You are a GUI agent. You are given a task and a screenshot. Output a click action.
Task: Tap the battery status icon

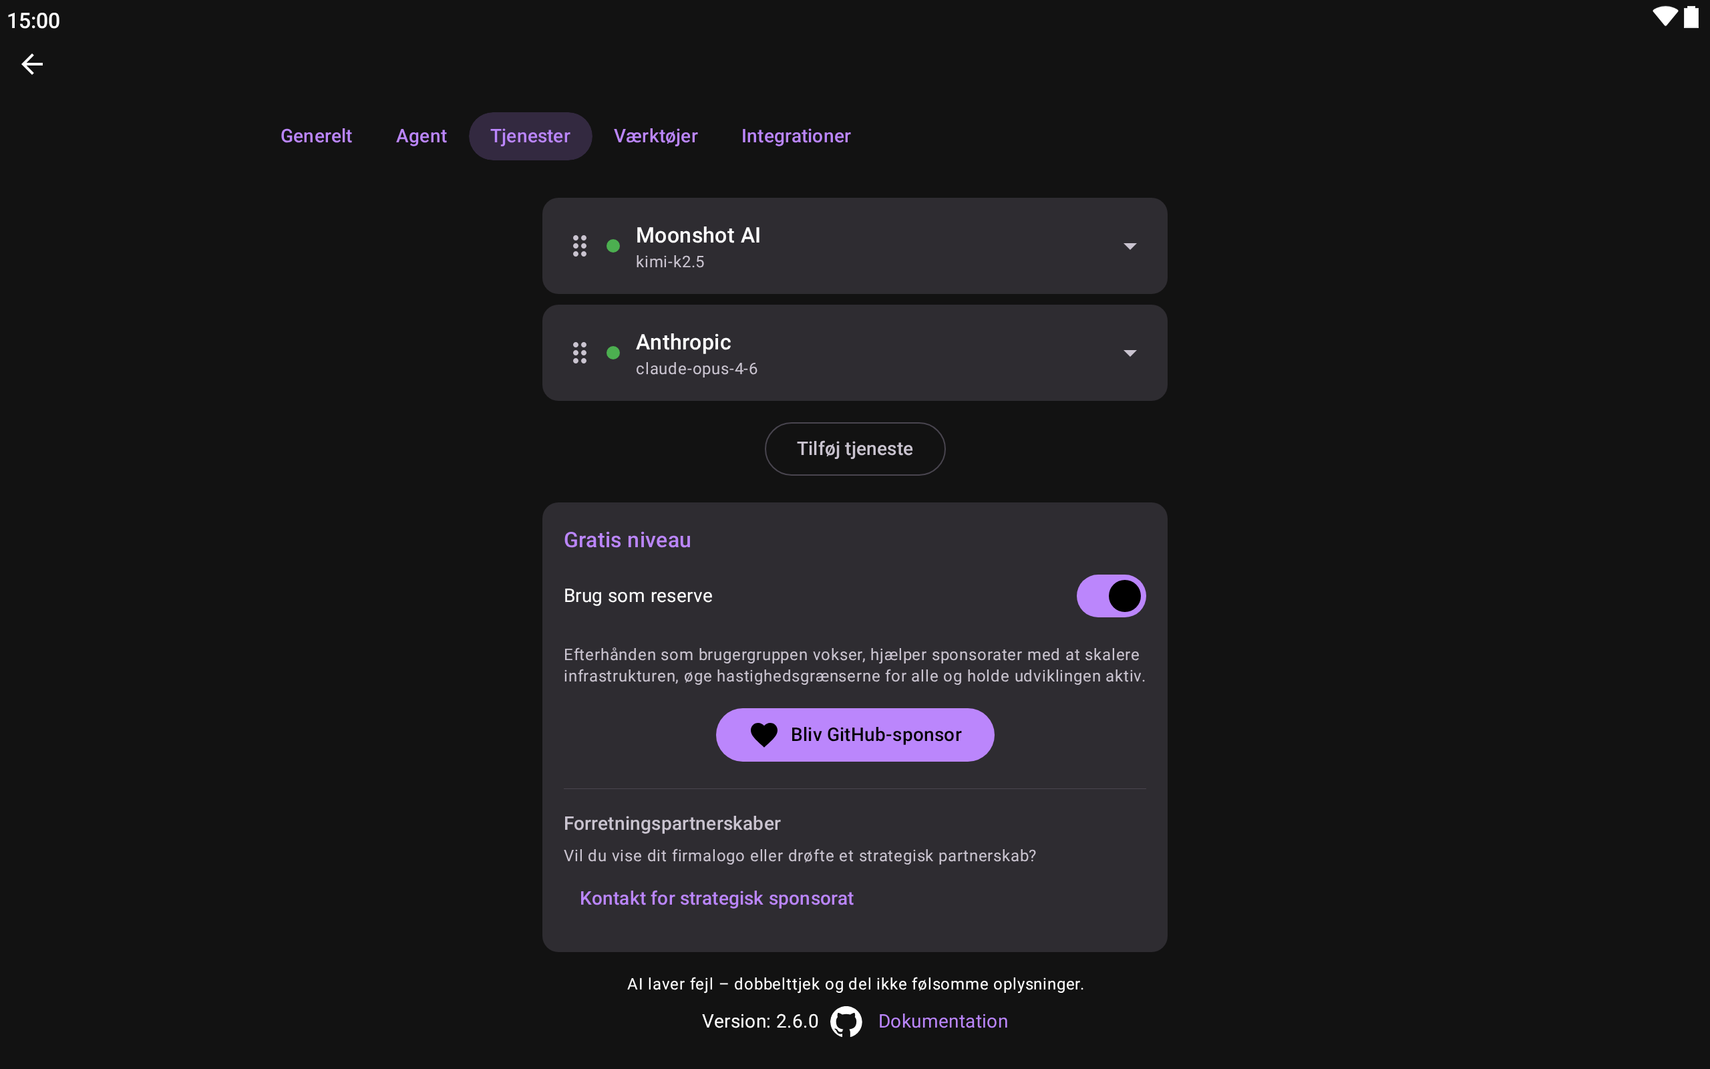(1691, 17)
